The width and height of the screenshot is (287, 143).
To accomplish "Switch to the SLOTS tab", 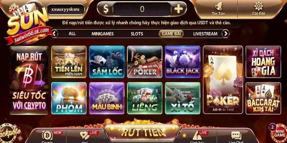I will click(x=137, y=34).
